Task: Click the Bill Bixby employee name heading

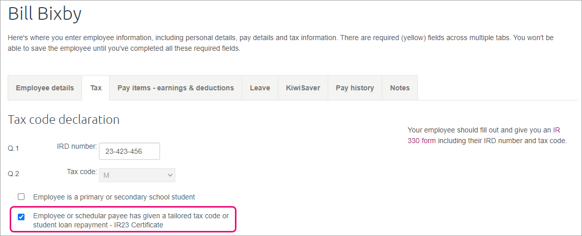Action: pos(44,14)
